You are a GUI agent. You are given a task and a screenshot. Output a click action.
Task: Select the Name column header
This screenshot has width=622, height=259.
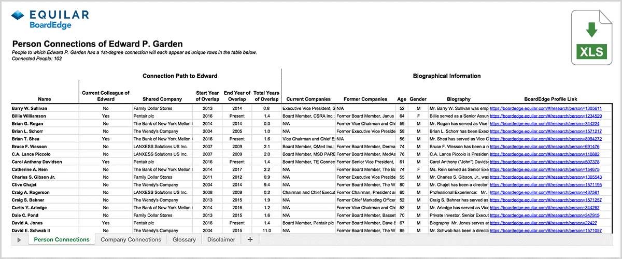45,99
